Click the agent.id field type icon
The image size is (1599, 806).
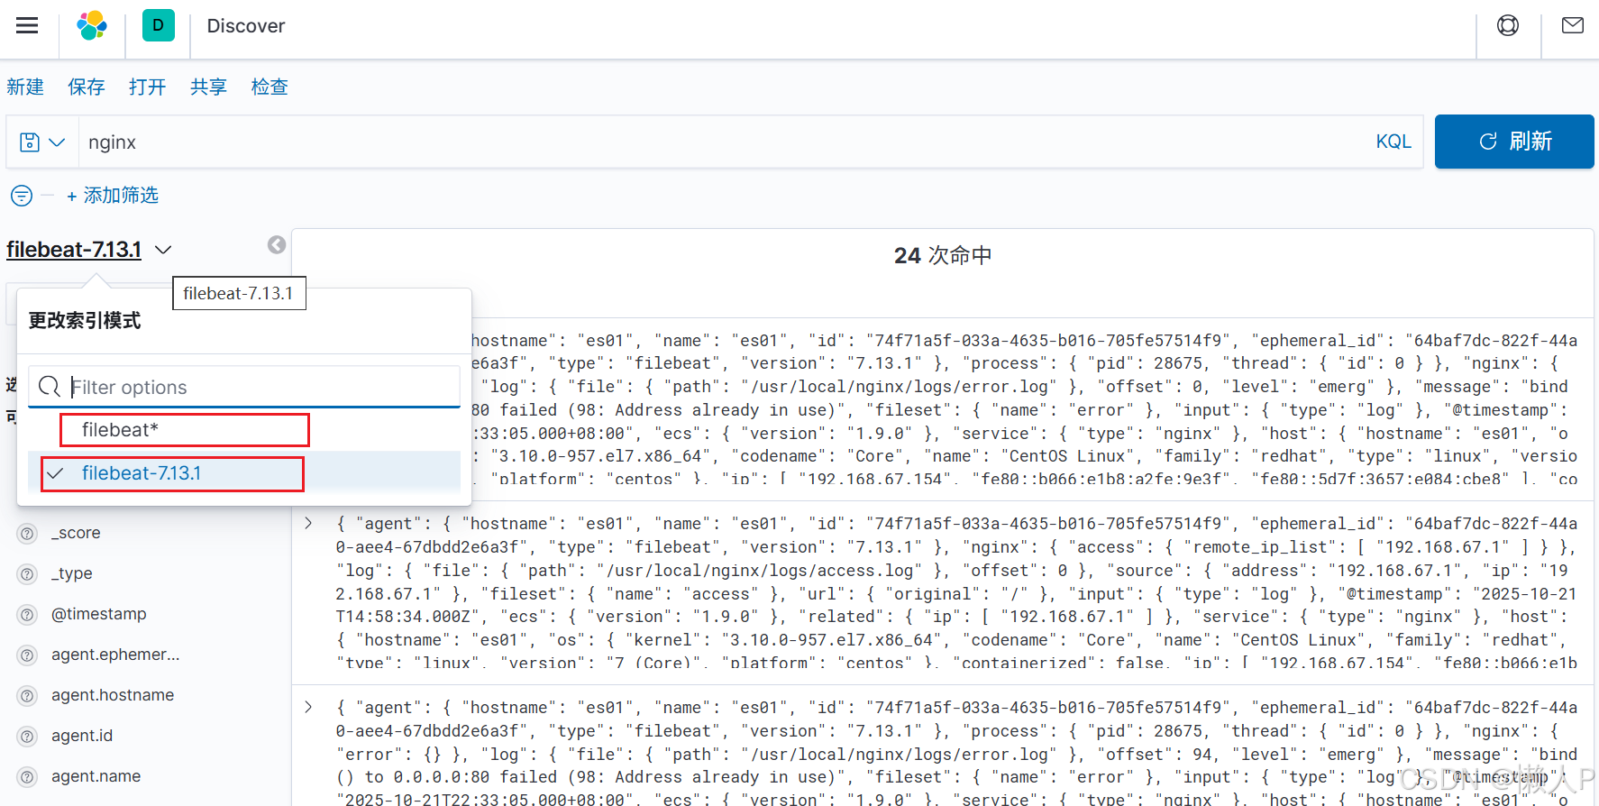point(28,737)
